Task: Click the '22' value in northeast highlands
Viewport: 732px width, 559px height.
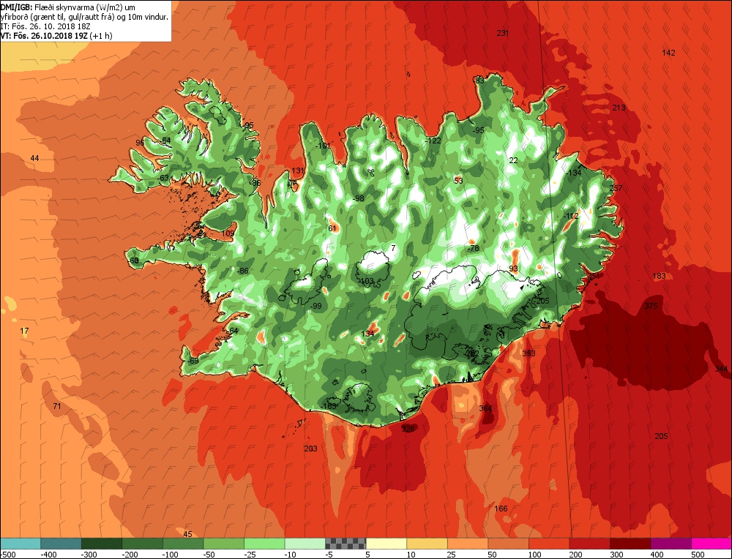Action: [514, 160]
